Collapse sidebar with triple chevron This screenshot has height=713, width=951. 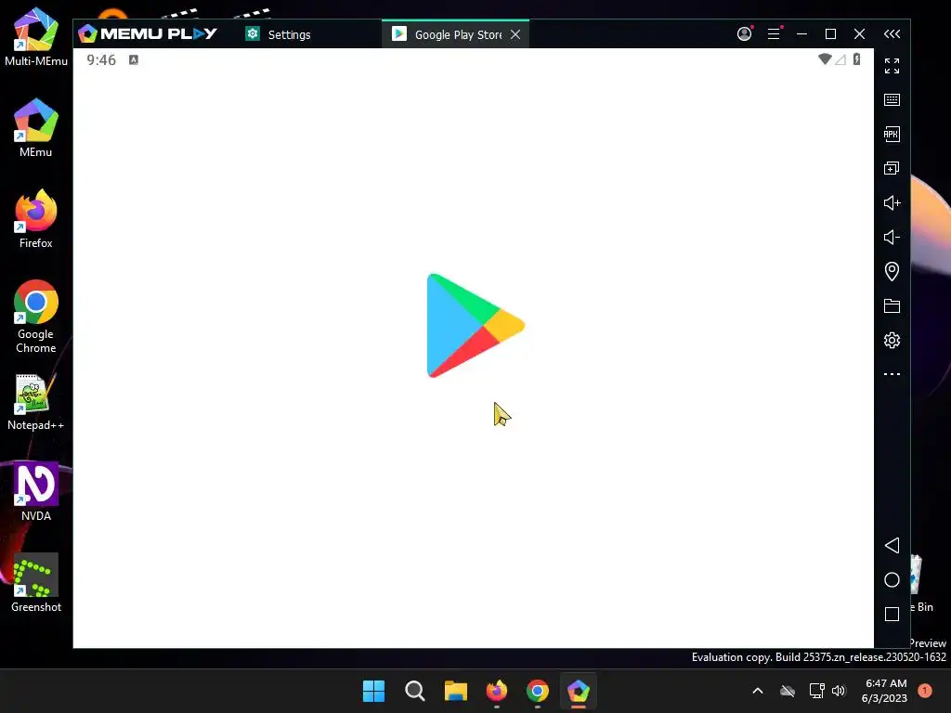pos(892,34)
